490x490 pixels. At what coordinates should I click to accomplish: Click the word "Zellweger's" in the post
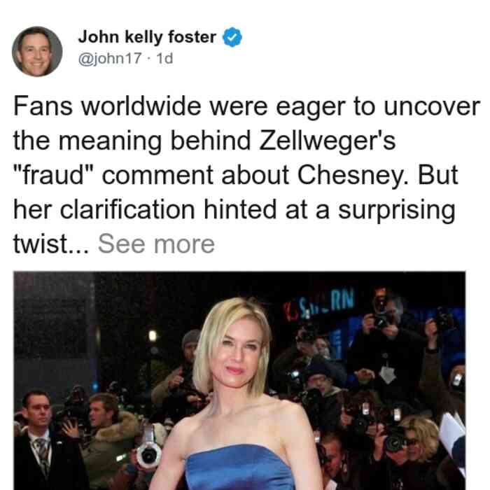coord(328,141)
